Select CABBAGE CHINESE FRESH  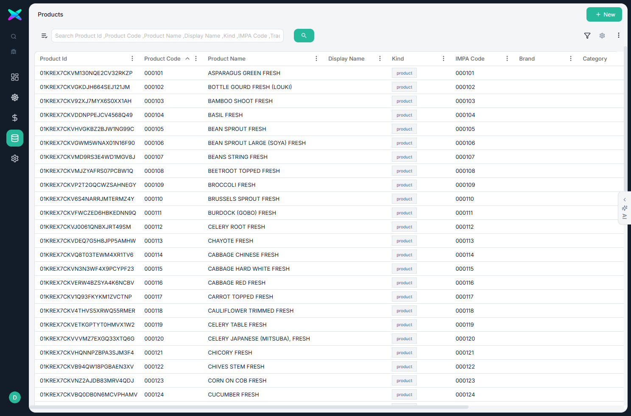pos(243,255)
